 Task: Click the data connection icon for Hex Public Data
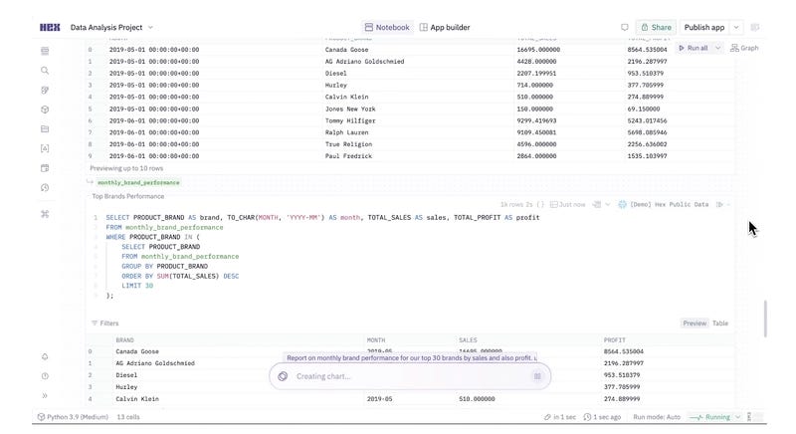(623, 205)
